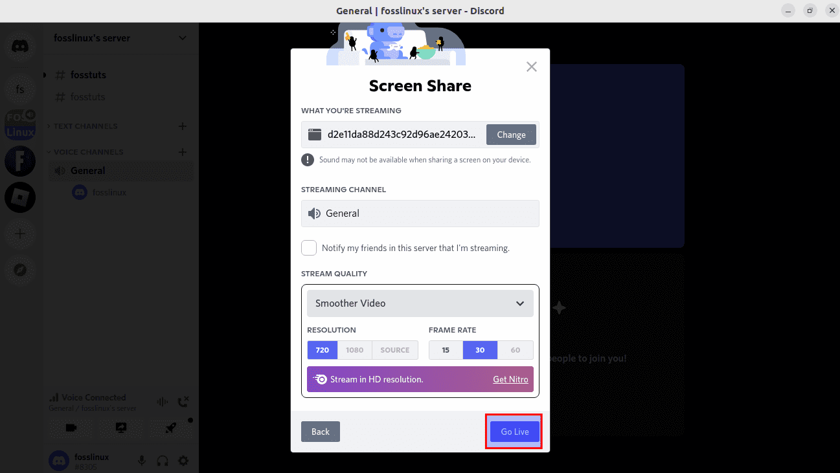
Task: Enable notify my friends checkbox
Action: pyautogui.click(x=309, y=248)
